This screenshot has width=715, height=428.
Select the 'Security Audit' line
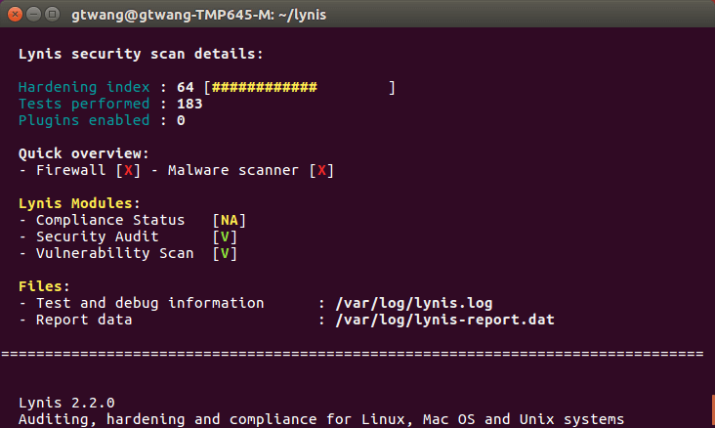(x=97, y=236)
